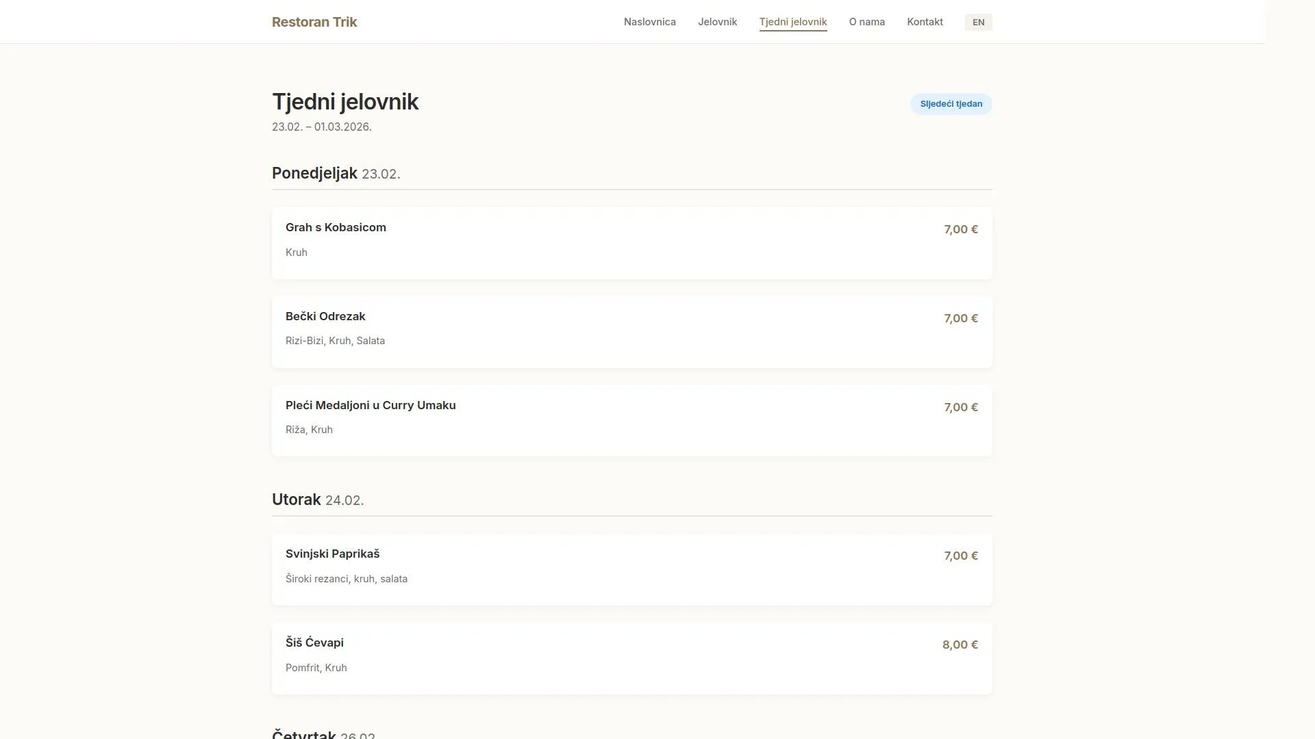The height and width of the screenshot is (739, 1315).
Task: Click the Rizi-Bizi, Kruh, Salata description
Action: pos(335,341)
